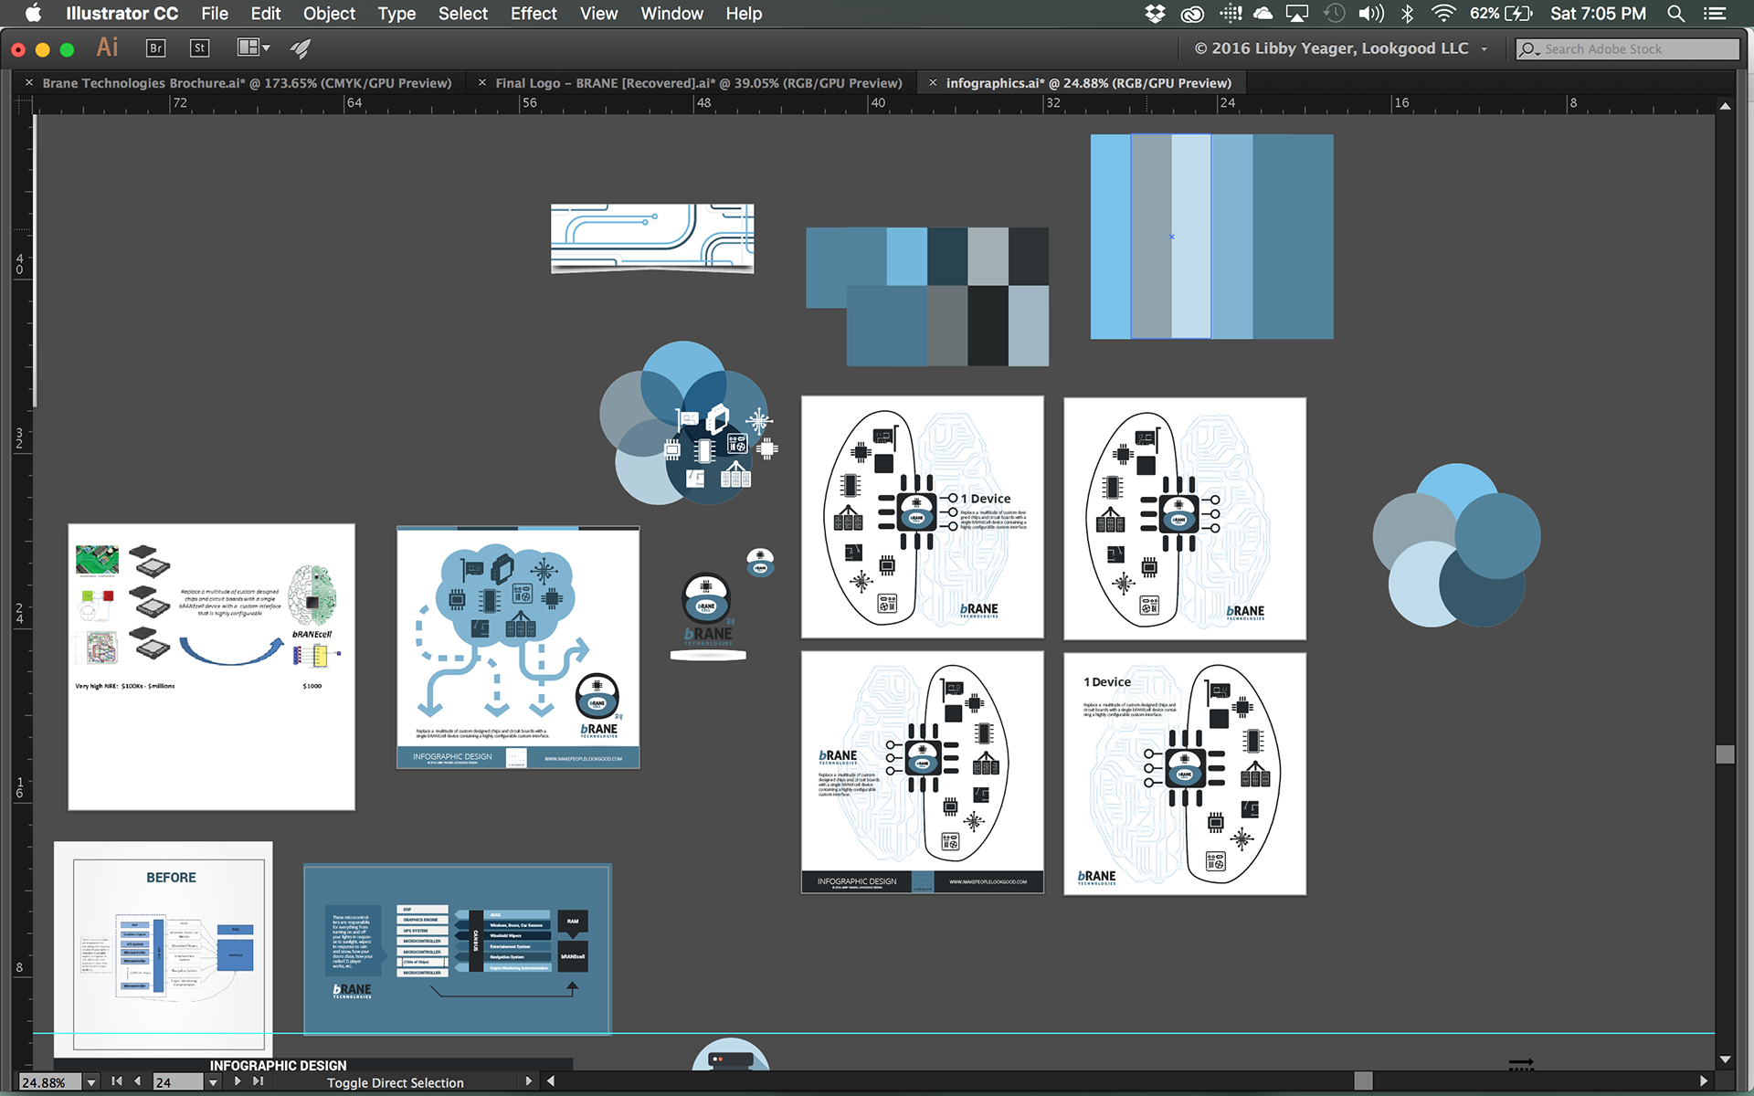Click the vertical scrollbar thumb
The width and height of the screenshot is (1754, 1096).
coord(1725,754)
